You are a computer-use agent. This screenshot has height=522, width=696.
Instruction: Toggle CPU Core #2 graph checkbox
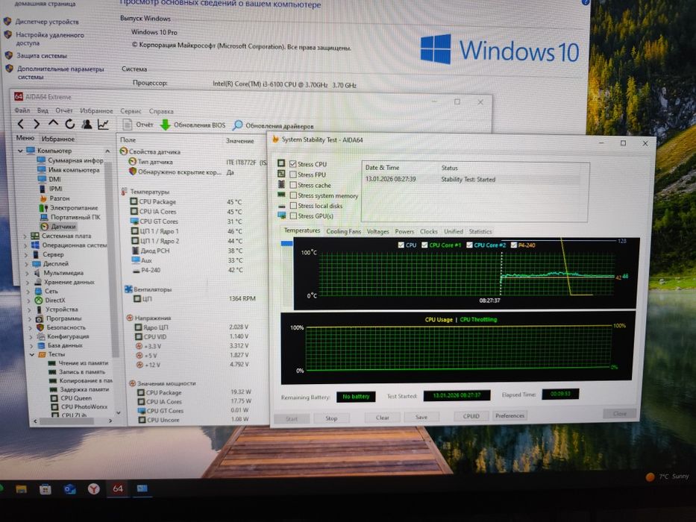point(469,245)
